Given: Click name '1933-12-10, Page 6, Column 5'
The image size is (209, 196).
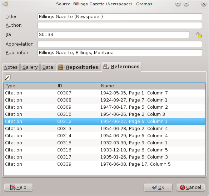Looking at the screenshot, I should [134, 150].
